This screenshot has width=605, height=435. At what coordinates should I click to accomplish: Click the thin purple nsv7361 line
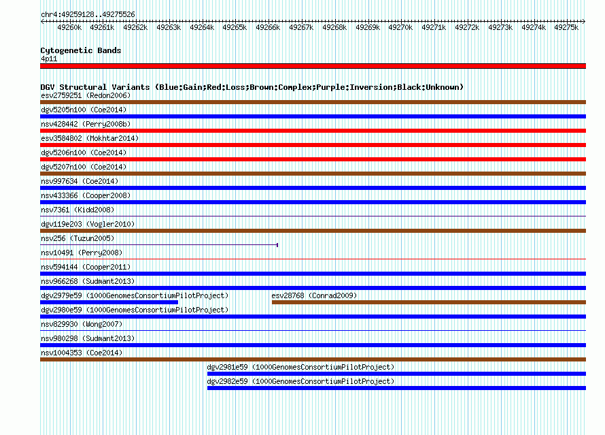coord(313,216)
